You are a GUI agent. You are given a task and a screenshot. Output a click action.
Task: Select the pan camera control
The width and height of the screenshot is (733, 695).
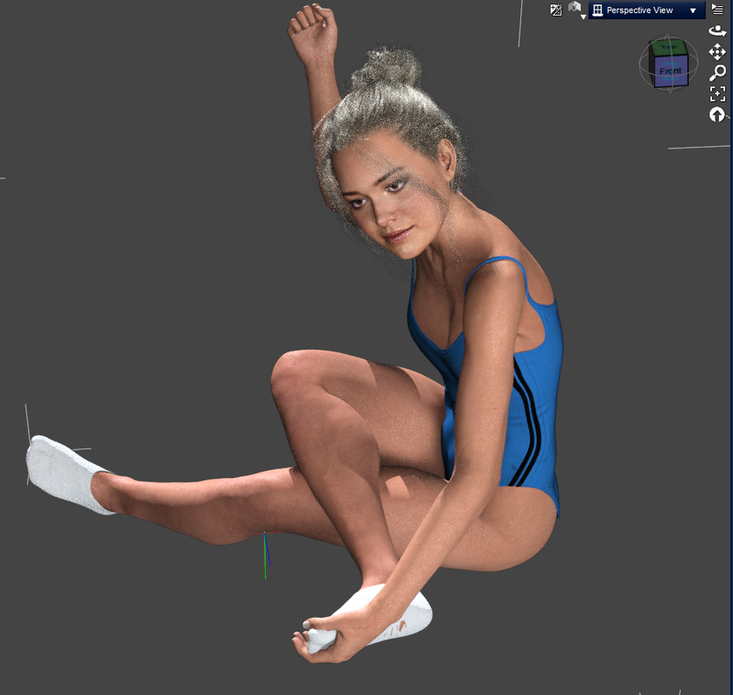coord(717,52)
